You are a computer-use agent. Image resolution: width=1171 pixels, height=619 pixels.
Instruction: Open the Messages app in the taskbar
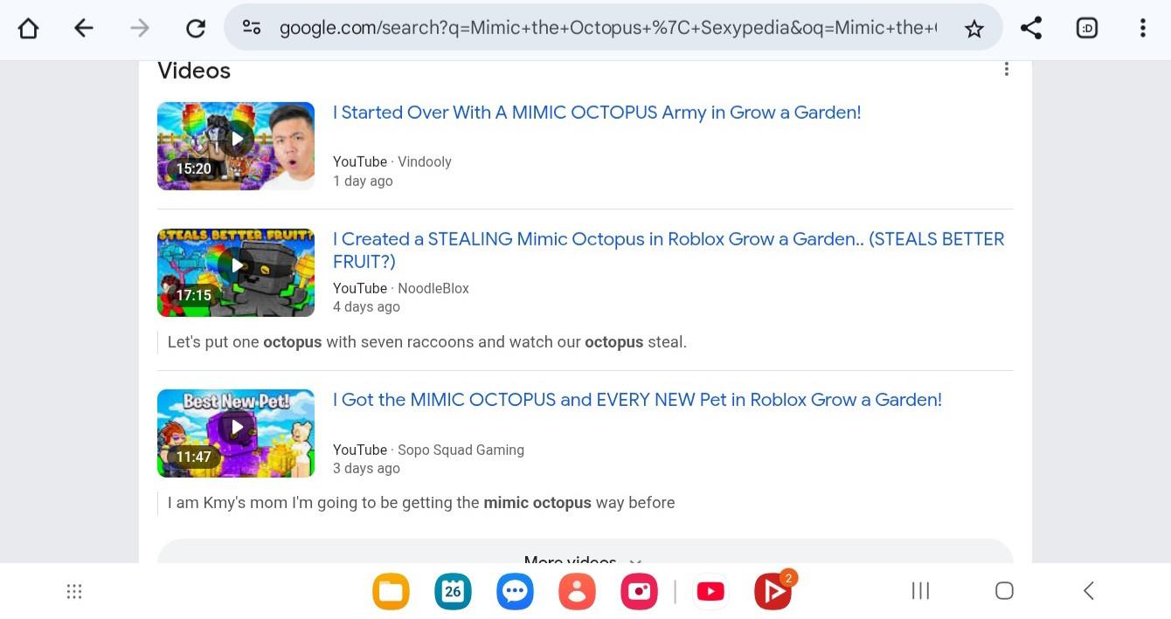pyautogui.click(x=515, y=592)
